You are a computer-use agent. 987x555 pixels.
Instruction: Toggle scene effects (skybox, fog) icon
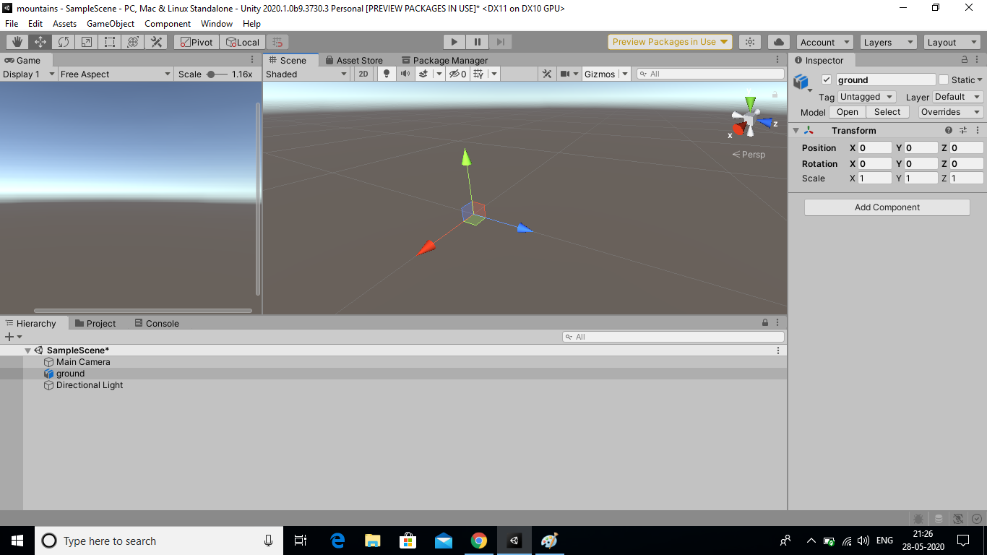point(424,74)
